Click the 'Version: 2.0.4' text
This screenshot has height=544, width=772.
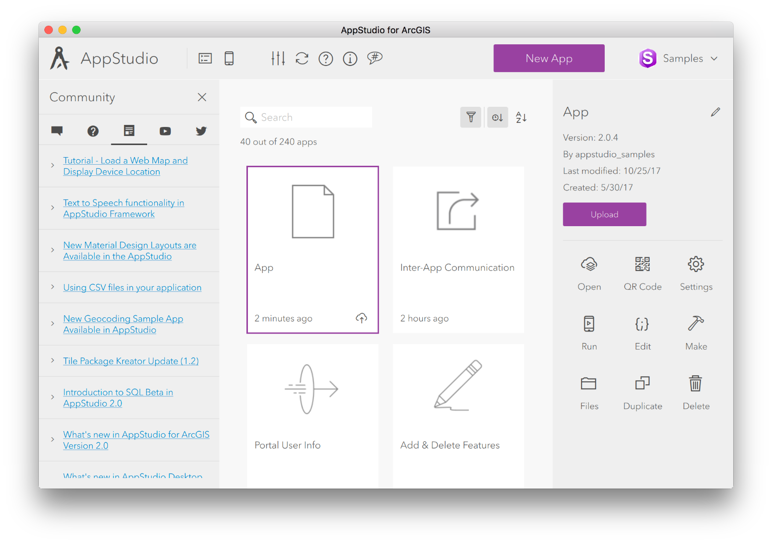590,138
